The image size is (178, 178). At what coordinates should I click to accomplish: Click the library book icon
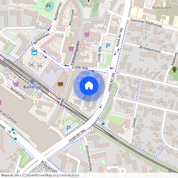click(x=61, y=84)
